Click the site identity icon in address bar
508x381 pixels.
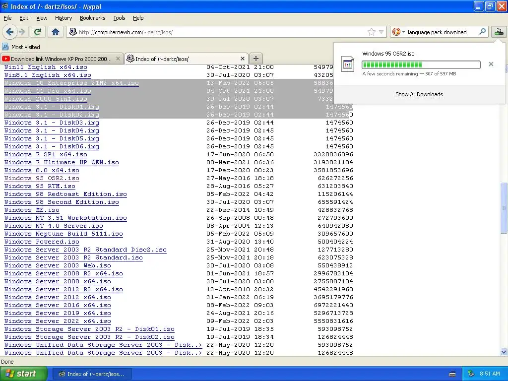click(73, 32)
